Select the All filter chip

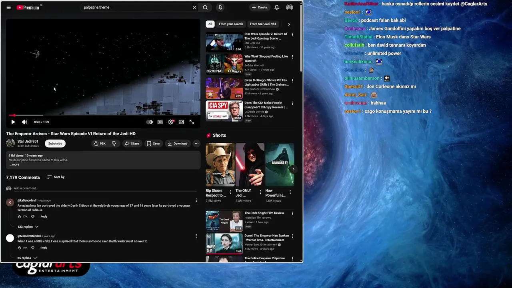click(210, 24)
